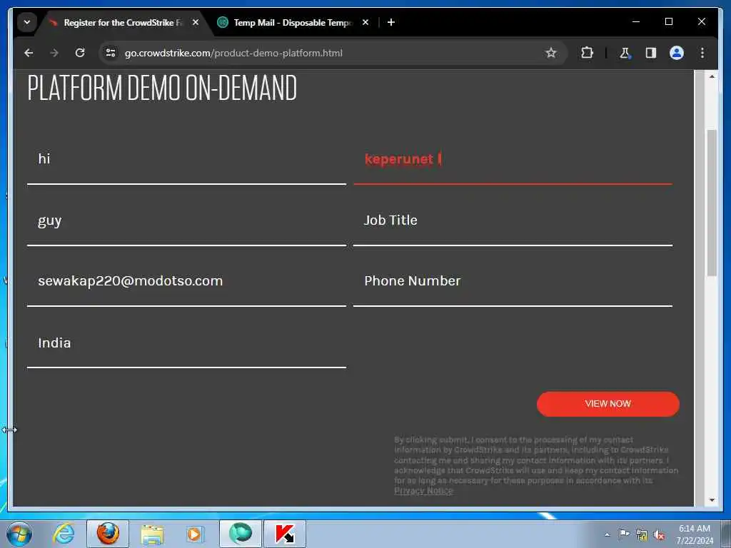The image size is (731, 548).
Task: Open Windows Explorer folder on taskbar
Action: point(152,534)
